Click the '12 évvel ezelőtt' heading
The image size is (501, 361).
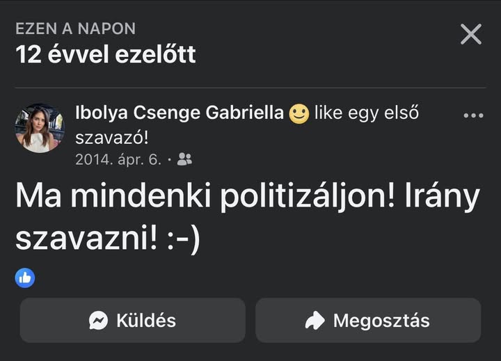coord(105,54)
